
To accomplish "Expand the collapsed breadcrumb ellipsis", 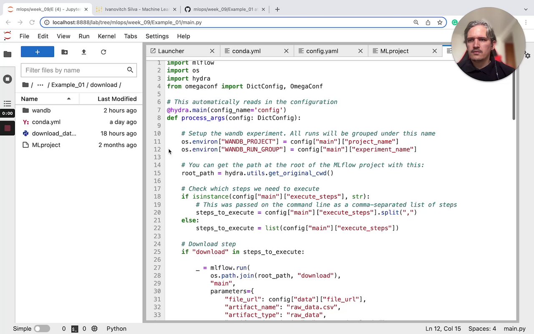I will pyautogui.click(x=40, y=85).
